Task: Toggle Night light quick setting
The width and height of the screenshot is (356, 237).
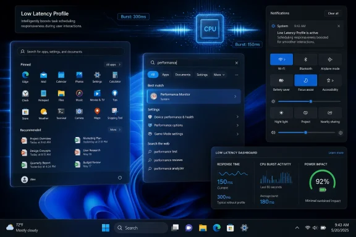Action: 282,113
